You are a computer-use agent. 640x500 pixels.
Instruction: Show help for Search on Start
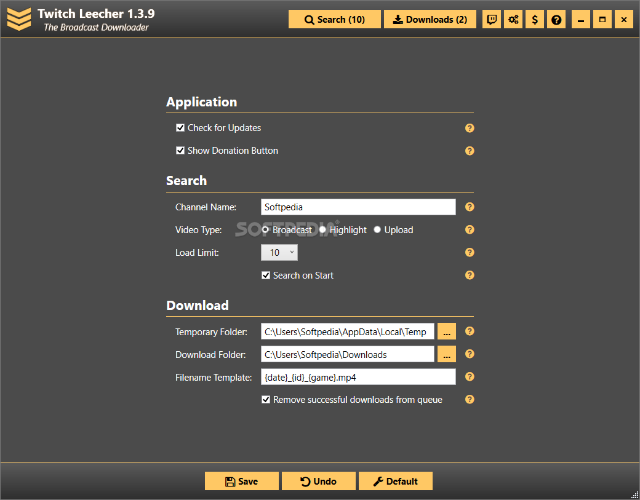click(x=470, y=276)
